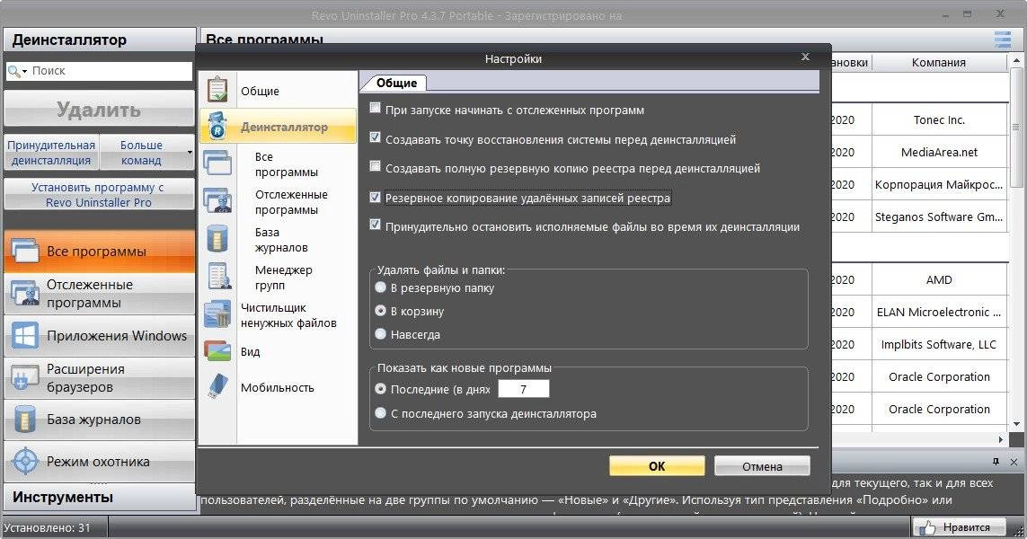Expand Больше команд dropdown arrow
The image size is (1027, 539).
190,153
